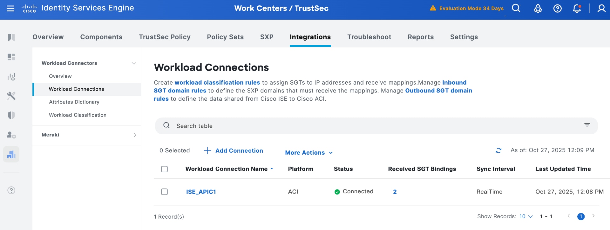Switch to the TrustSec Policy tab
The width and height of the screenshot is (610, 230).
coord(165,37)
